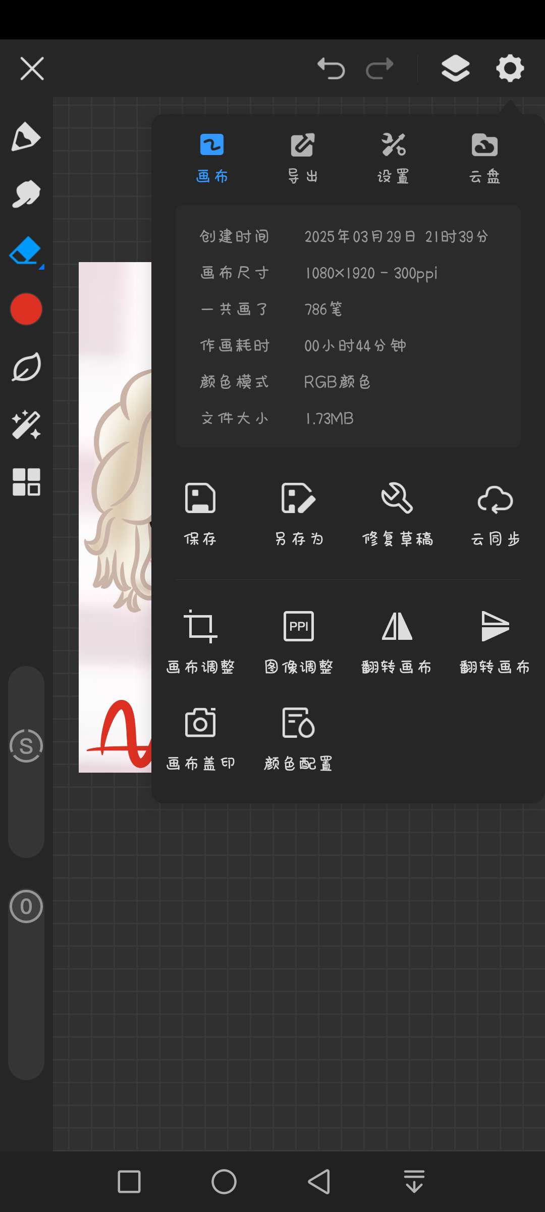545x1212 pixels.
Task: Select the leaf shape tool
Action: [26, 367]
